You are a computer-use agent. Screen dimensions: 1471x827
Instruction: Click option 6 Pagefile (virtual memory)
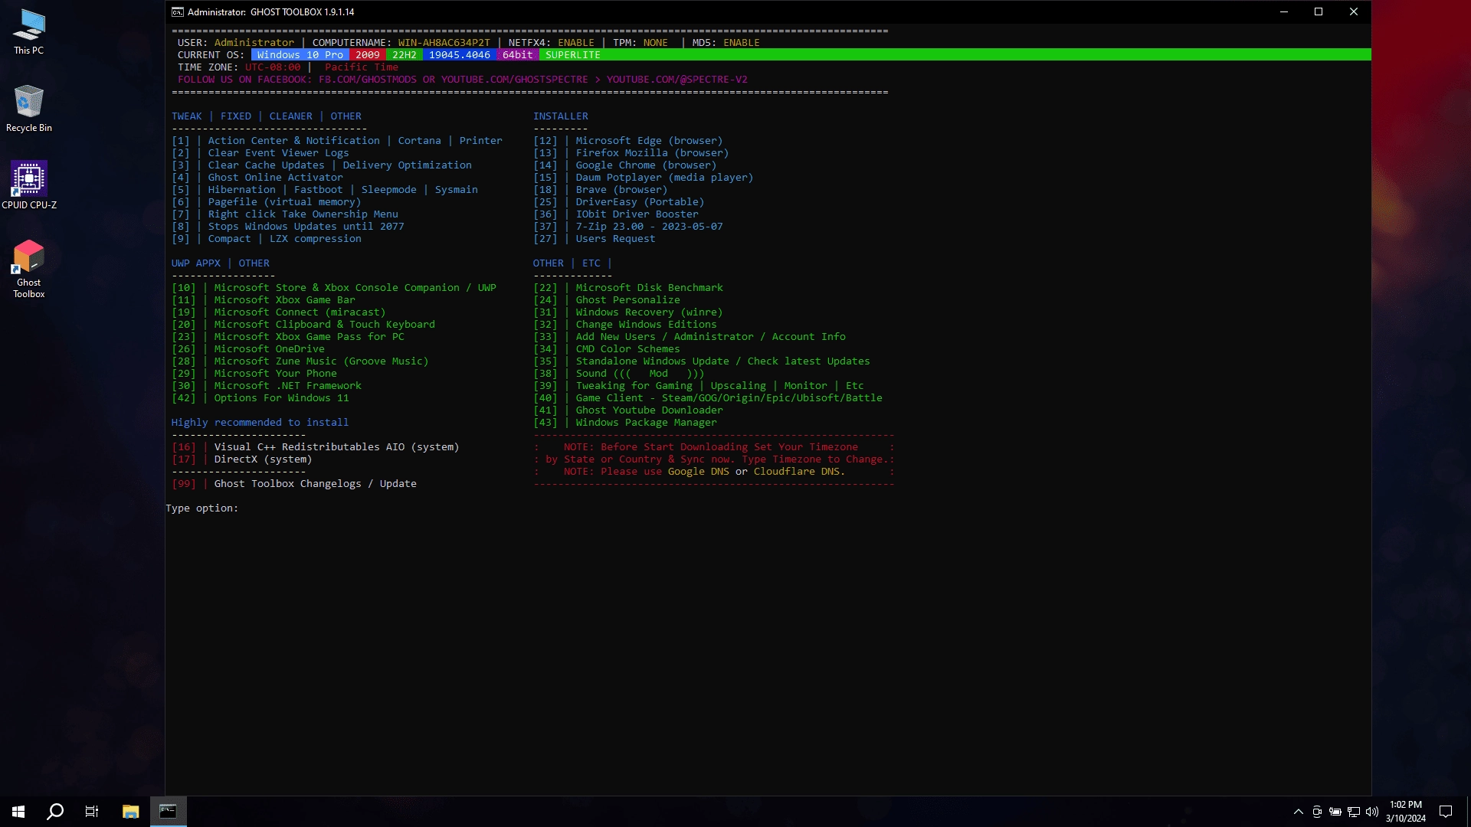click(x=267, y=202)
